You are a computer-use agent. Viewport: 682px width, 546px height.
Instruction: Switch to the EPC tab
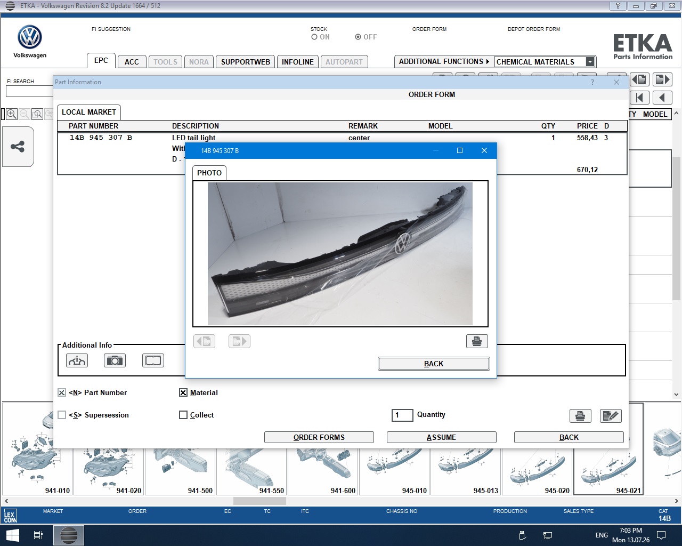[101, 60]
